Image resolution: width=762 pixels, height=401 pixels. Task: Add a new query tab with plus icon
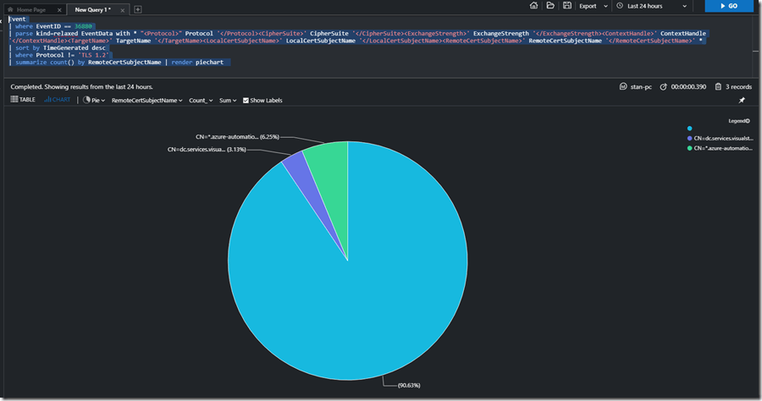[x=138, y=9]
